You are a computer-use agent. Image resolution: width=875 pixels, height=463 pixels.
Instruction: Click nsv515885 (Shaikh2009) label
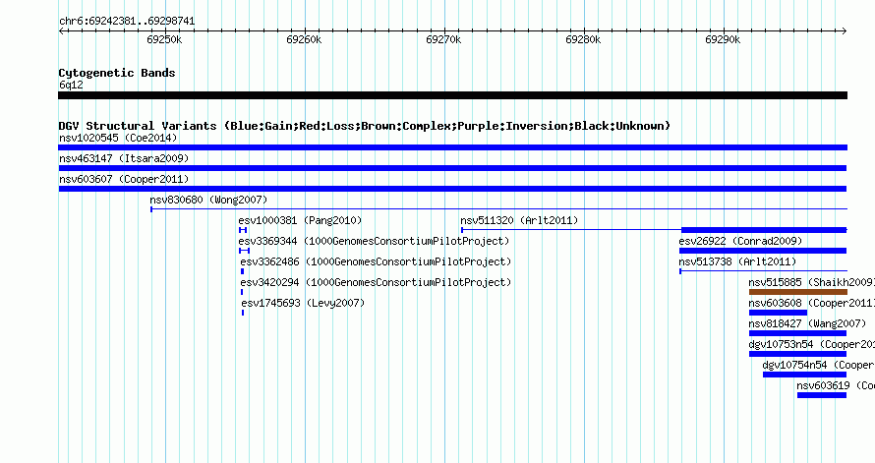[811, 282]
